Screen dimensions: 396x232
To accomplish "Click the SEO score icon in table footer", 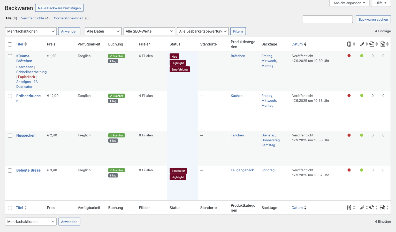I will pyautogui.click(x=349, y=208).
